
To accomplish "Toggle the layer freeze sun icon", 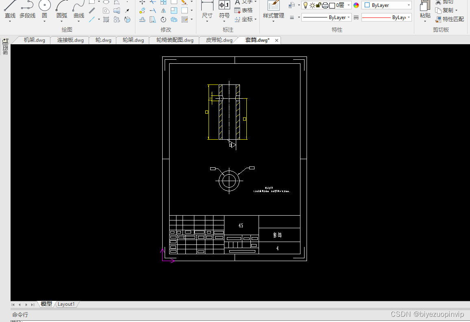I will [x=312, y=5].
